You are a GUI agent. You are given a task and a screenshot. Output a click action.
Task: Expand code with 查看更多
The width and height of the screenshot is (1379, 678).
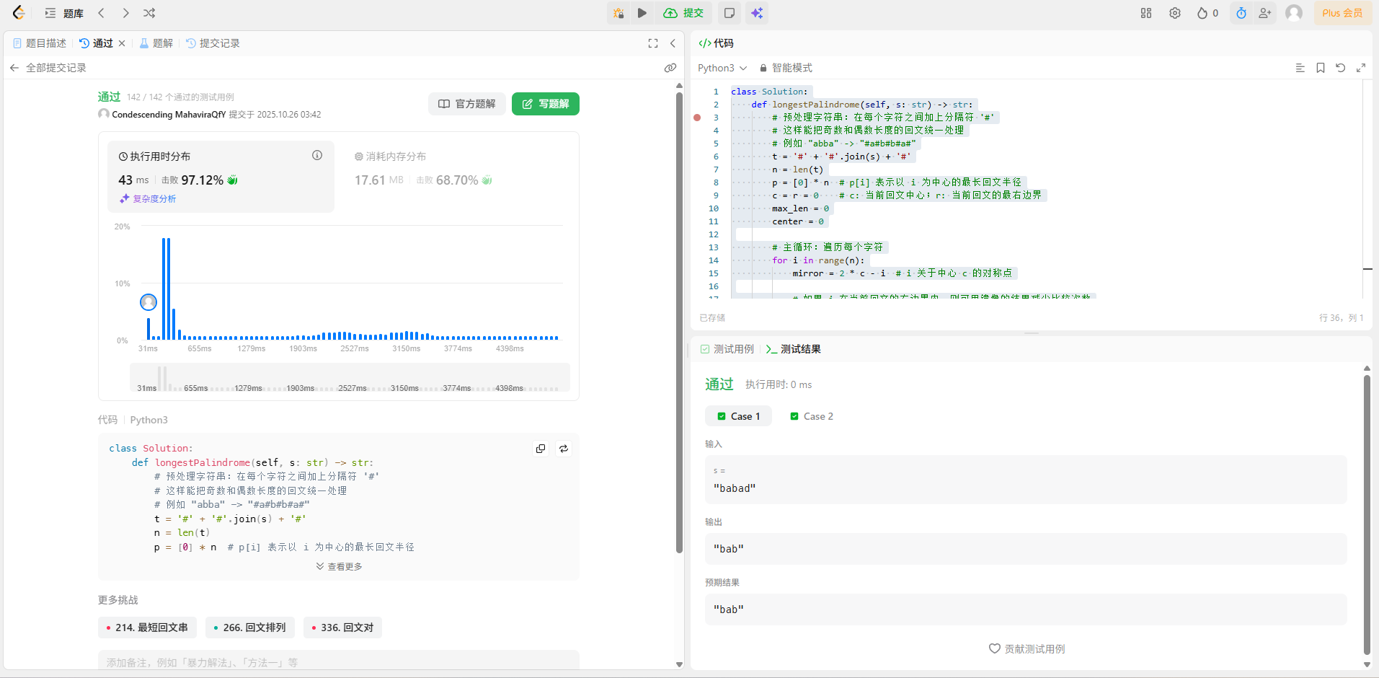pyautogui.click(x=339, y=566)
